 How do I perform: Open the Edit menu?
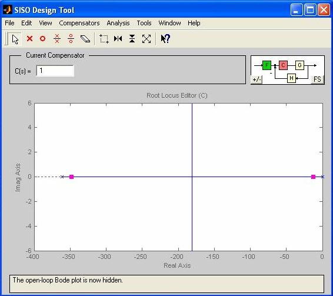point(26,23)
